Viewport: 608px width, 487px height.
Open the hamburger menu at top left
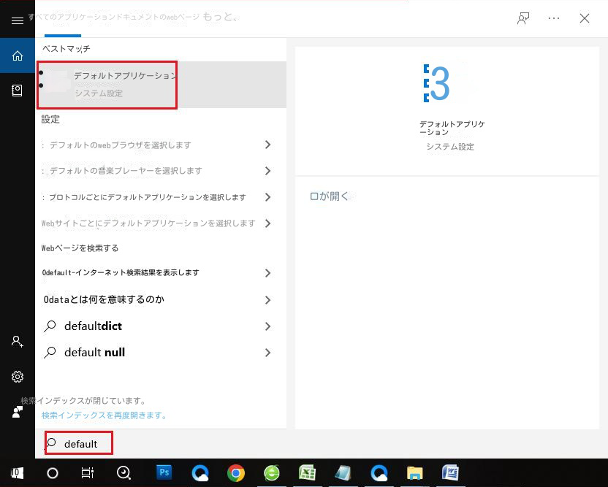tap(18, 20)
